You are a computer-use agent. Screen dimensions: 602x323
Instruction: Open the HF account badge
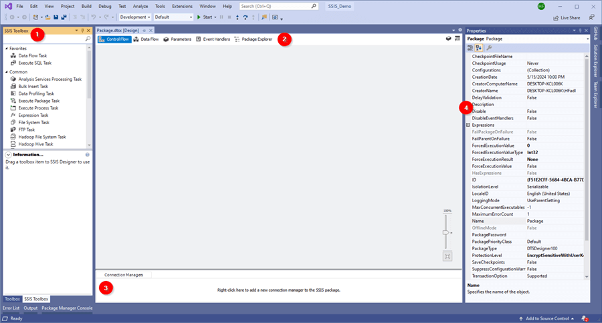(x=541, y=7)
